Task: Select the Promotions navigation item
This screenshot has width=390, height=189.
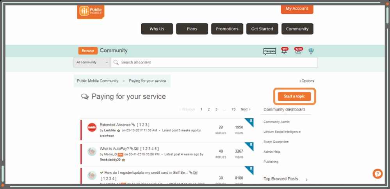Action: tap(227, 29)
